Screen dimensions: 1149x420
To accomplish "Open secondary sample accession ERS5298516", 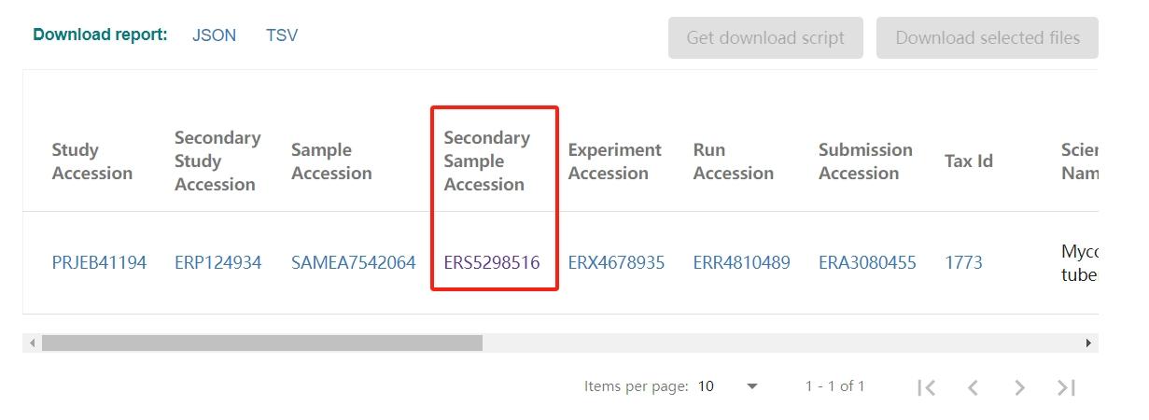I will point(492,262).
